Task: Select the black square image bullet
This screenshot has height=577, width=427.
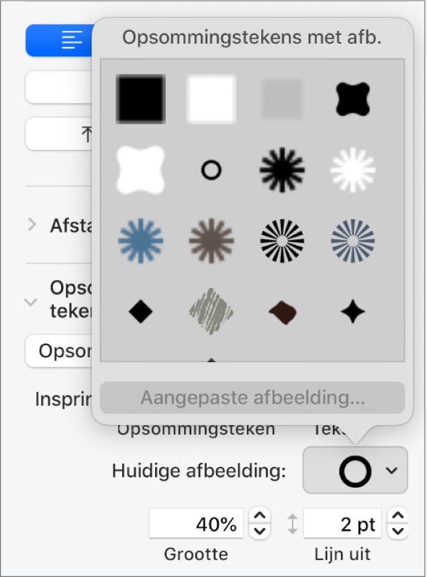Action: coord(140,99)
